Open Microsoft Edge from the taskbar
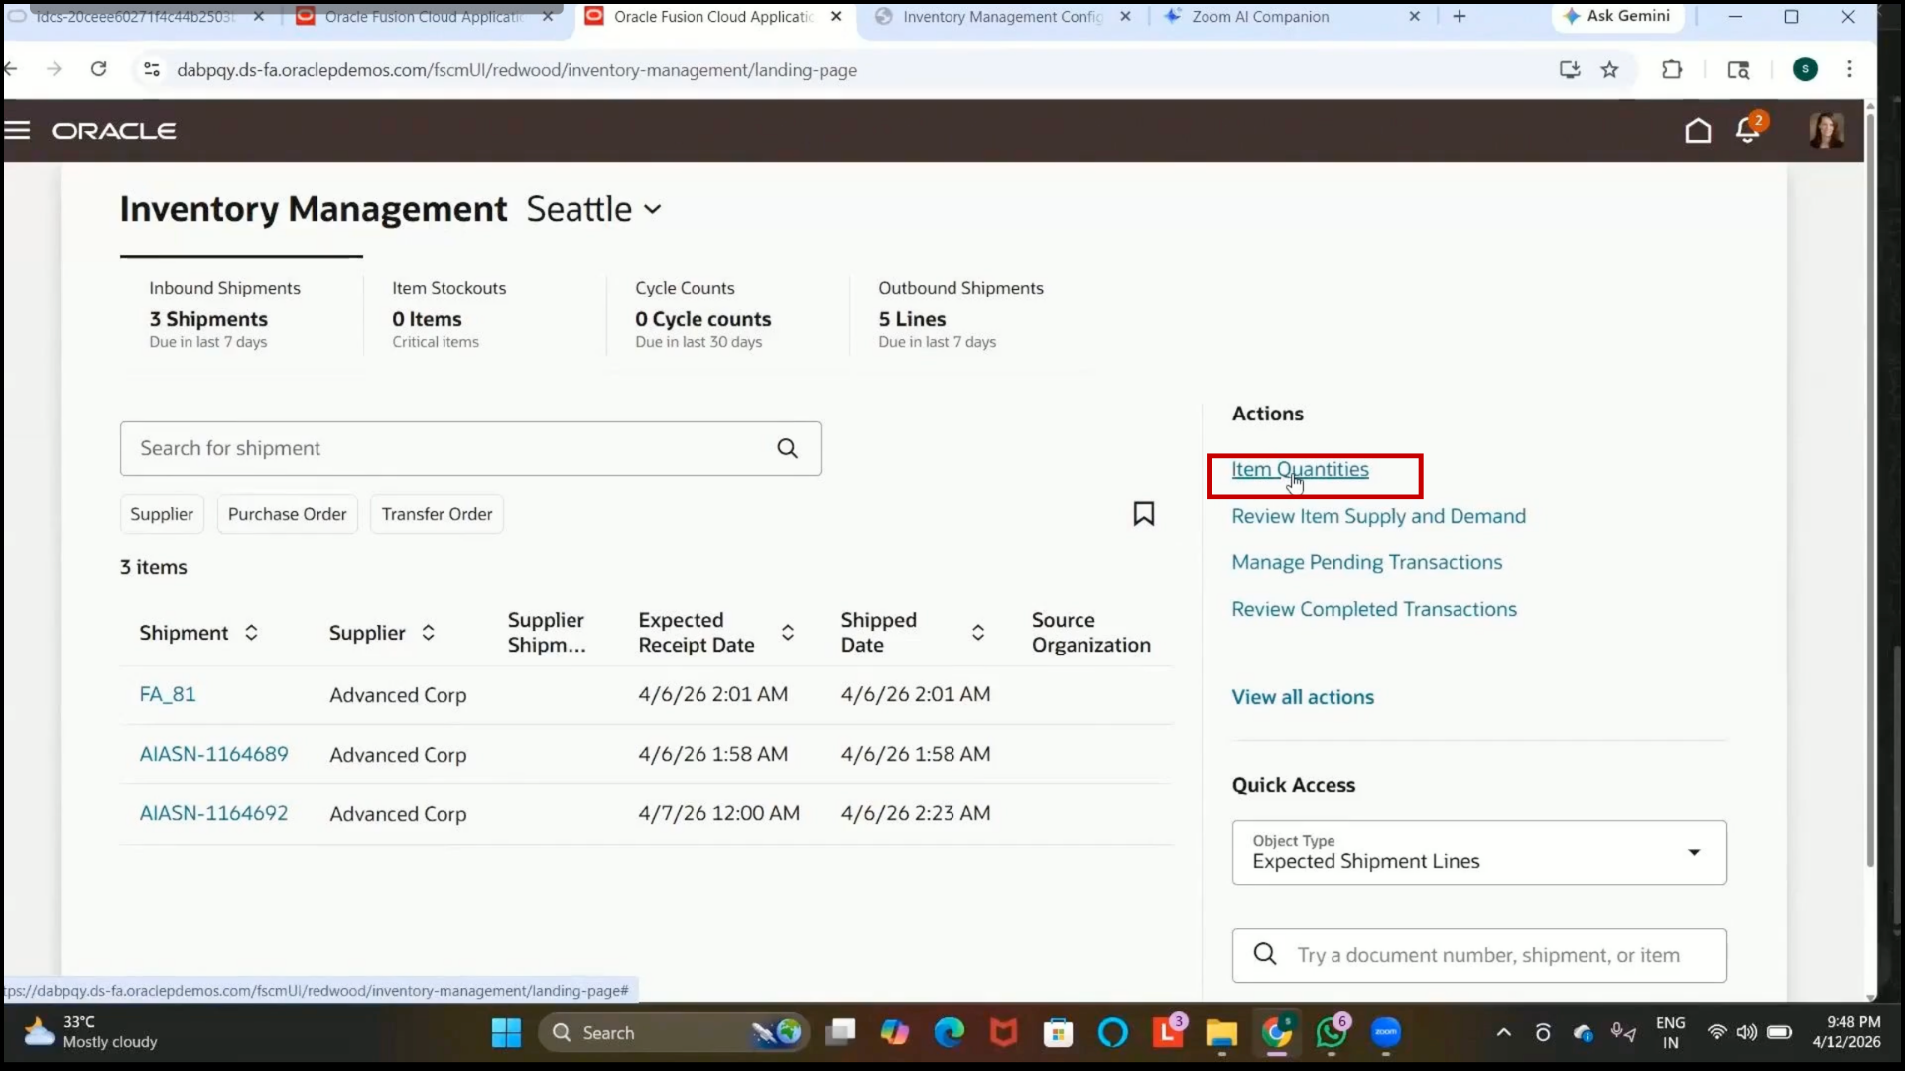1905x1071 pixels. click(950, 1033)
